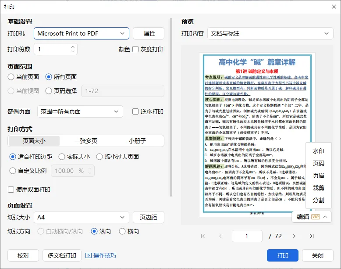
Task: Go to the first preview page
Action: [203, 236]
